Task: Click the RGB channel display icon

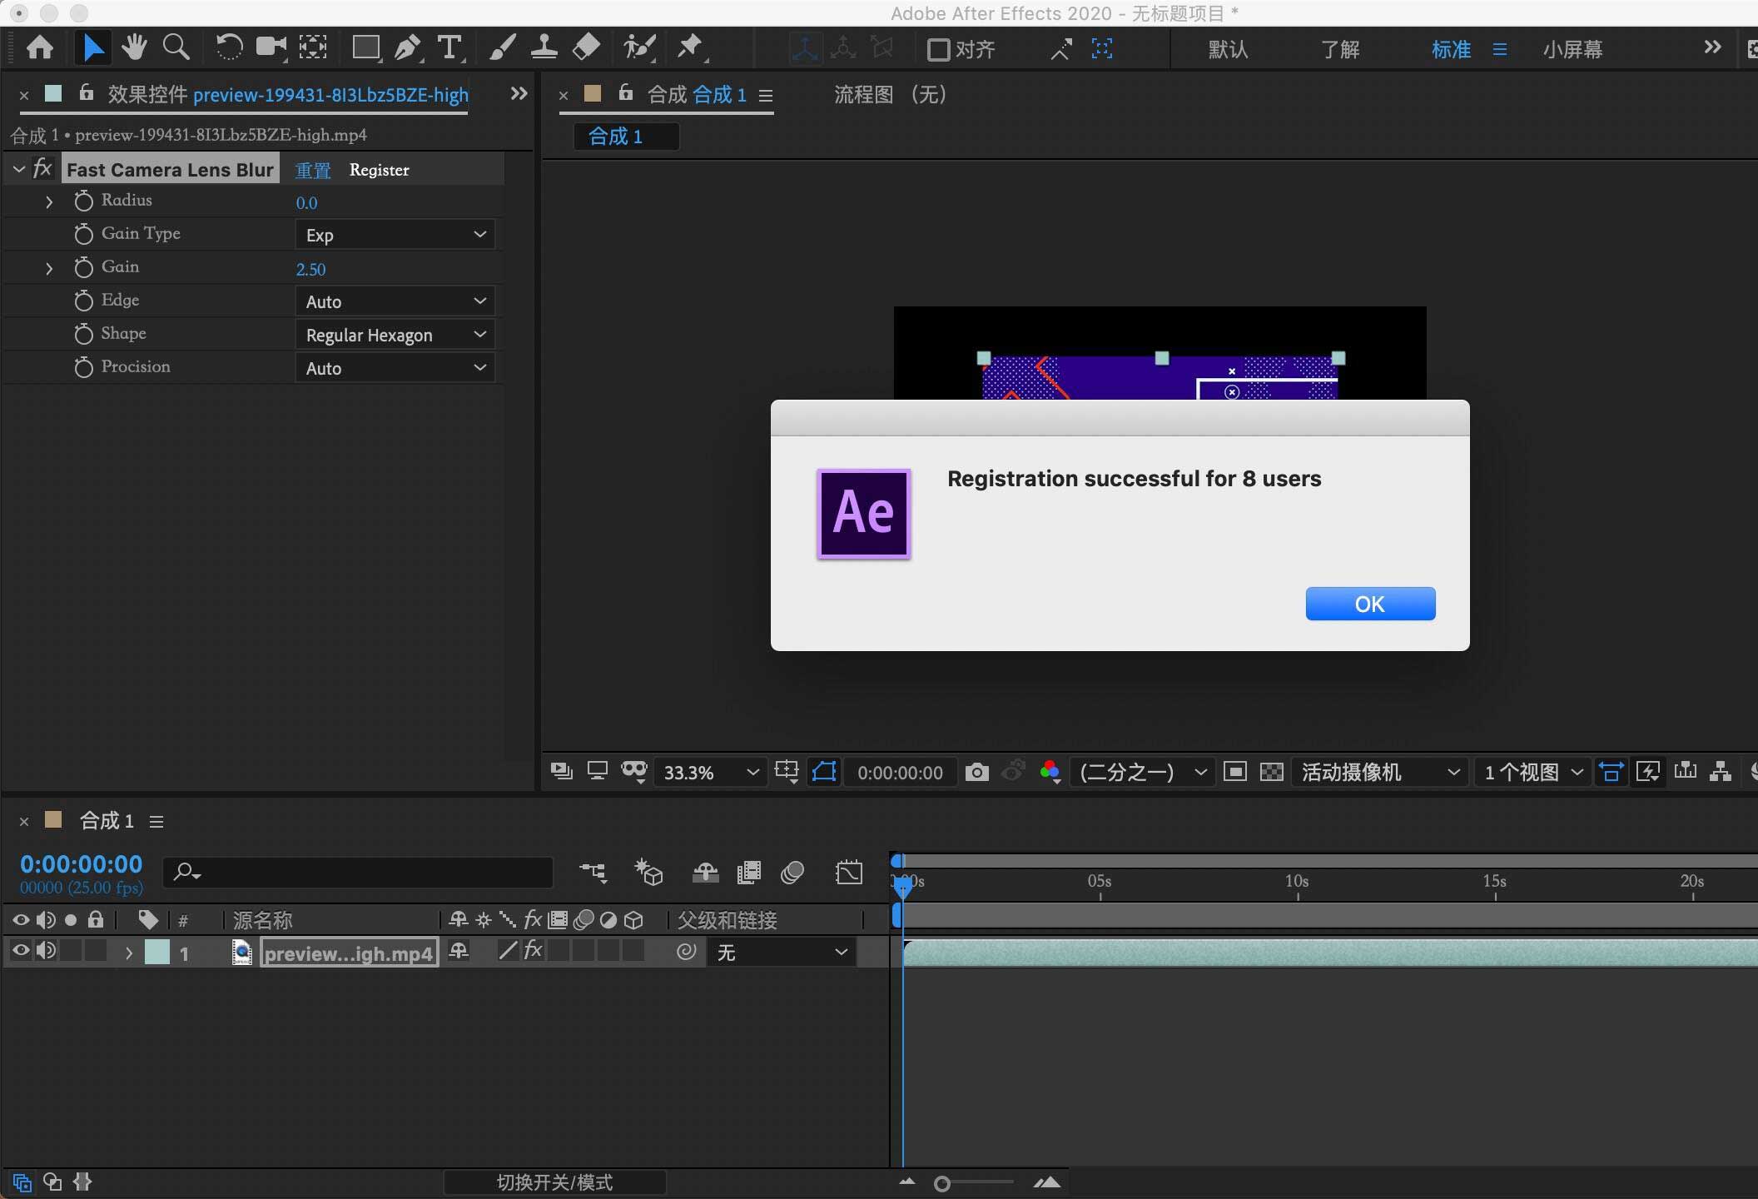Action: pos(1050,772)
